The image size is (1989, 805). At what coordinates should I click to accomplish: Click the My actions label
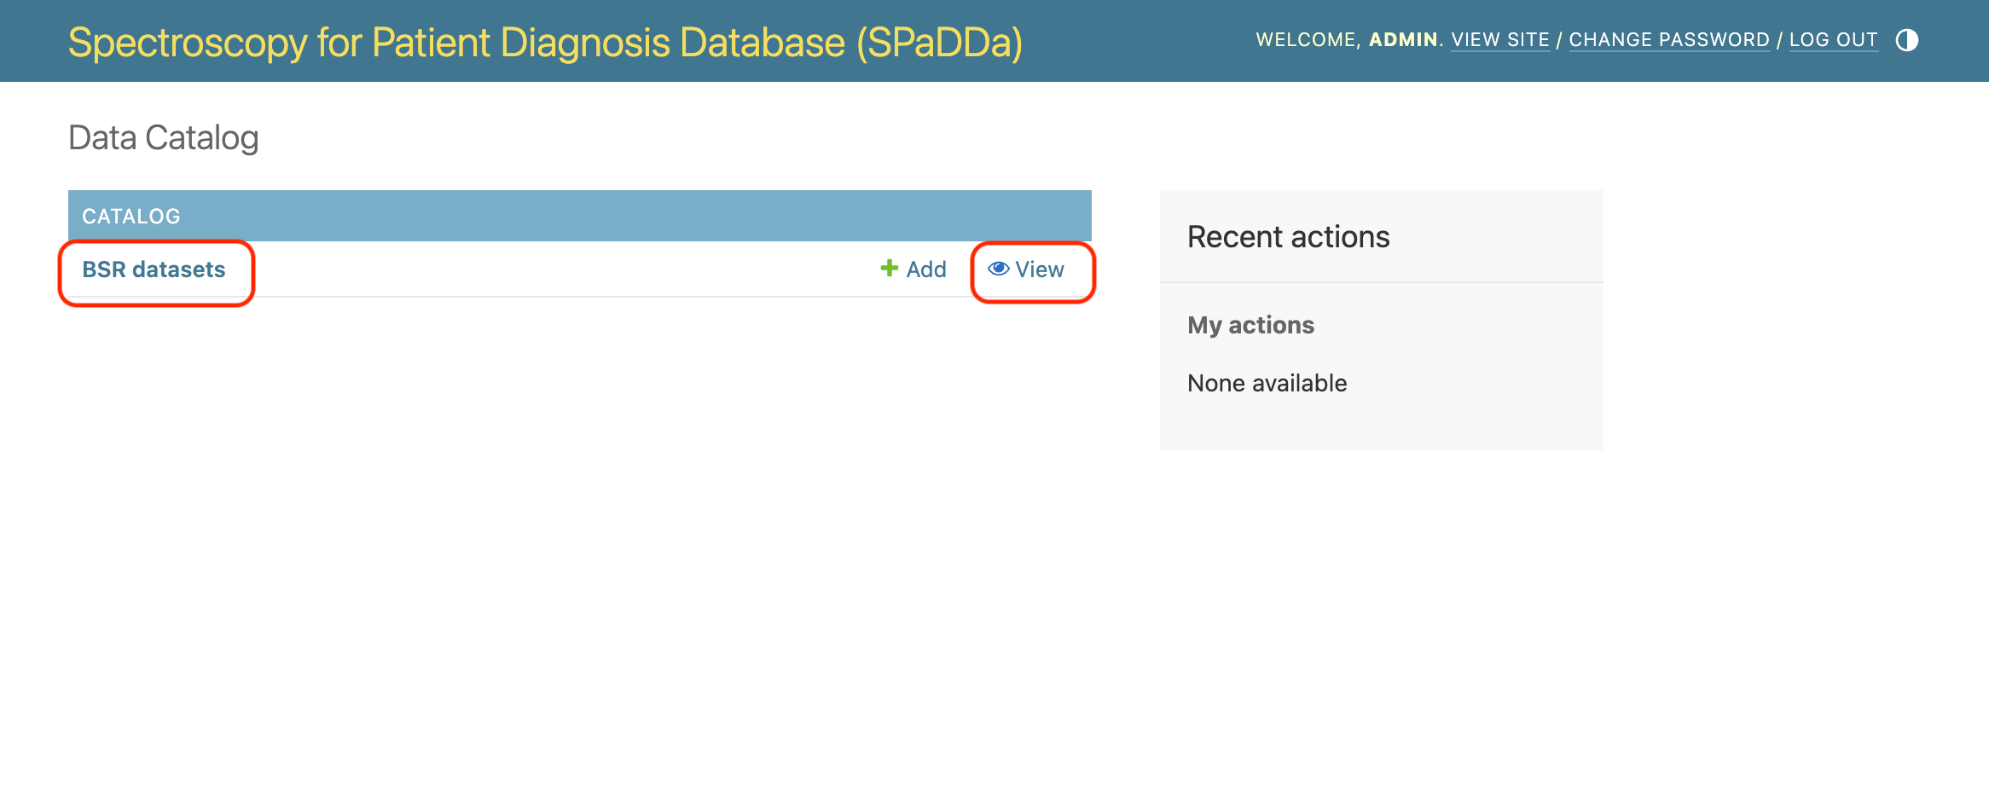pos(1250,325)
